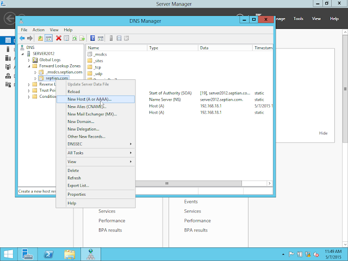Screen dimensions: 348x261
Task: Expand the _msdcs.septian.com zone
Action: pyautogui.click(x=35, y=72)
